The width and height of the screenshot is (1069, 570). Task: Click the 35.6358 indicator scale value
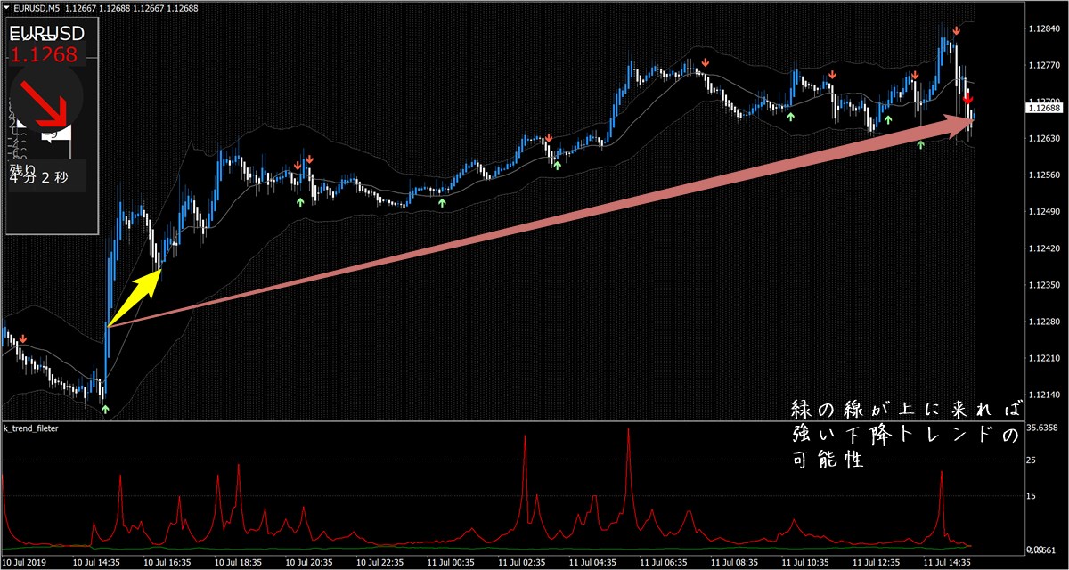click(x=1043, y=427)
